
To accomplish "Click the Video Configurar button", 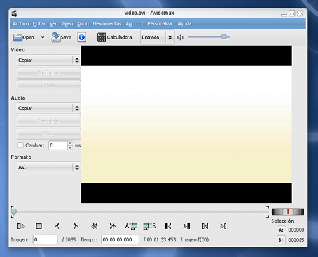I will pos(49,73).
